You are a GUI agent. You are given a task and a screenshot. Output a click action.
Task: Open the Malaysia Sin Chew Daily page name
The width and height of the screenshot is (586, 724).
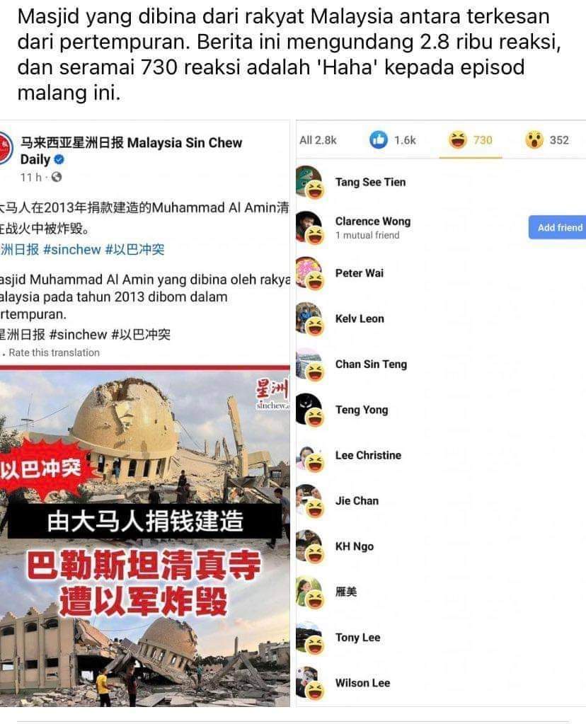(131, 151)
